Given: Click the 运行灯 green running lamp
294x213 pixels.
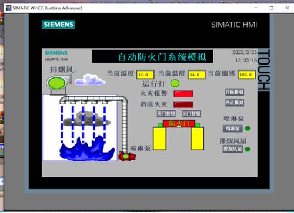Looking at the screenshot, I should pos(175,83).
